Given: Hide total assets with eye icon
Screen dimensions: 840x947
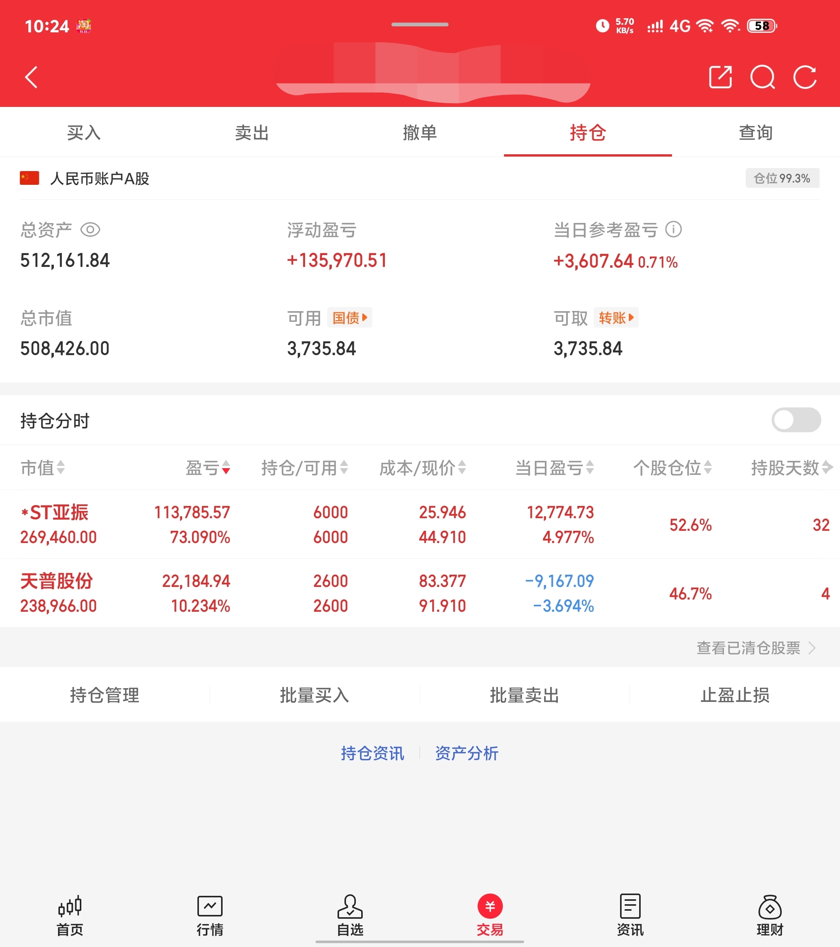Looking at the screenshot, I should 90,230.
